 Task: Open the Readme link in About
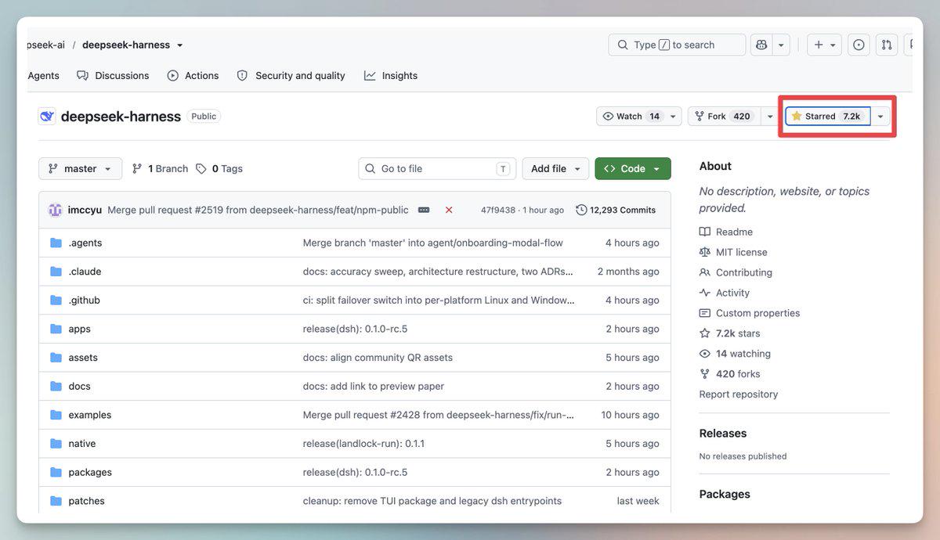pos(734,232)
